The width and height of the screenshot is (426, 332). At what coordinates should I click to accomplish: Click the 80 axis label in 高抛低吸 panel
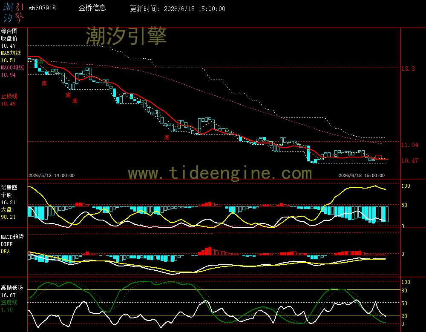click(x=404, y=290)
